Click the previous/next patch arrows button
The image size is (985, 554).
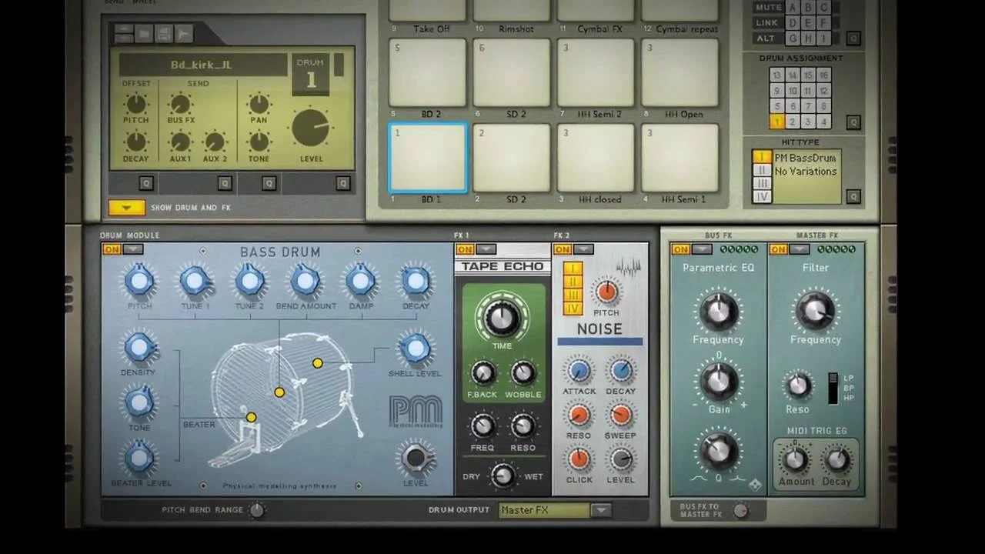click(124, 34)
